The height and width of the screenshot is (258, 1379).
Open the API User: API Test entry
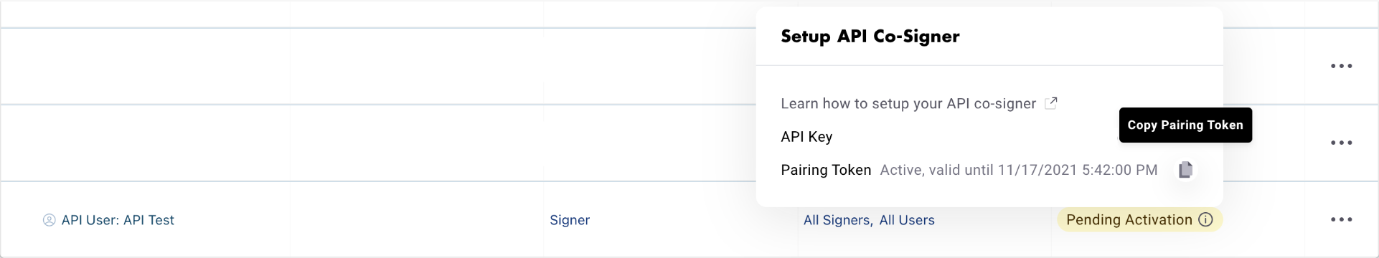point(118,220)
